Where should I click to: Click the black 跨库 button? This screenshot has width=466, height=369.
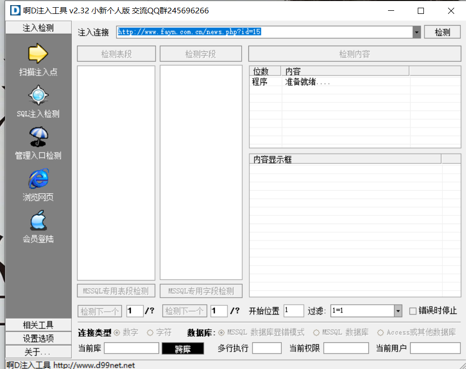[x=183, y=348]
